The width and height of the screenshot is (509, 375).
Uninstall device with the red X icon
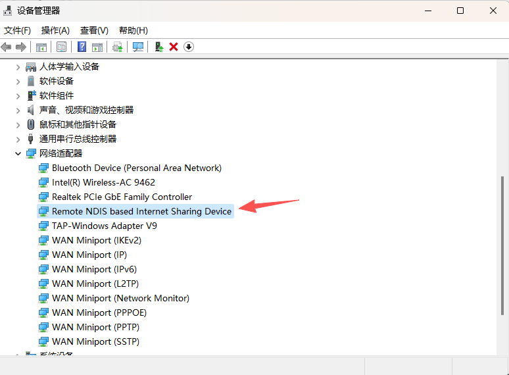click(174, 47)
